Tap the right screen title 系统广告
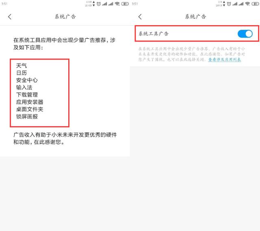Screen dimensions: 260x231 (196, 17)
